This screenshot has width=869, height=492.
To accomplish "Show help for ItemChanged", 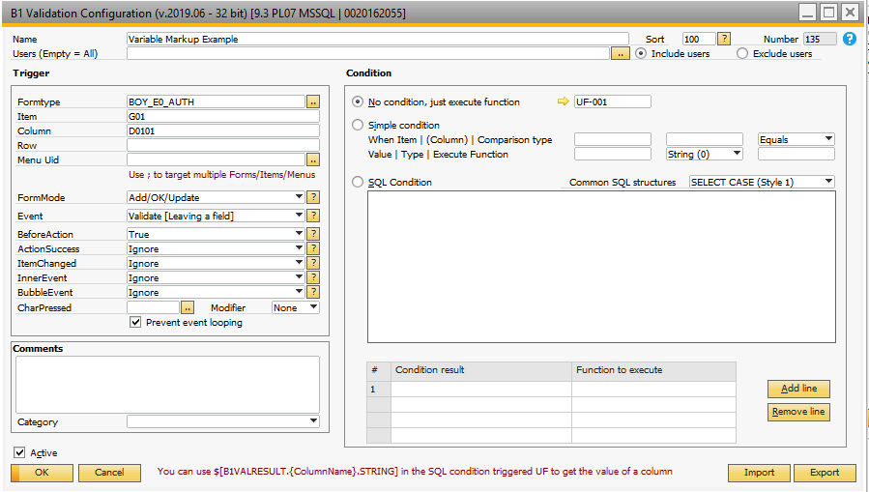I will tap(313, 263).
